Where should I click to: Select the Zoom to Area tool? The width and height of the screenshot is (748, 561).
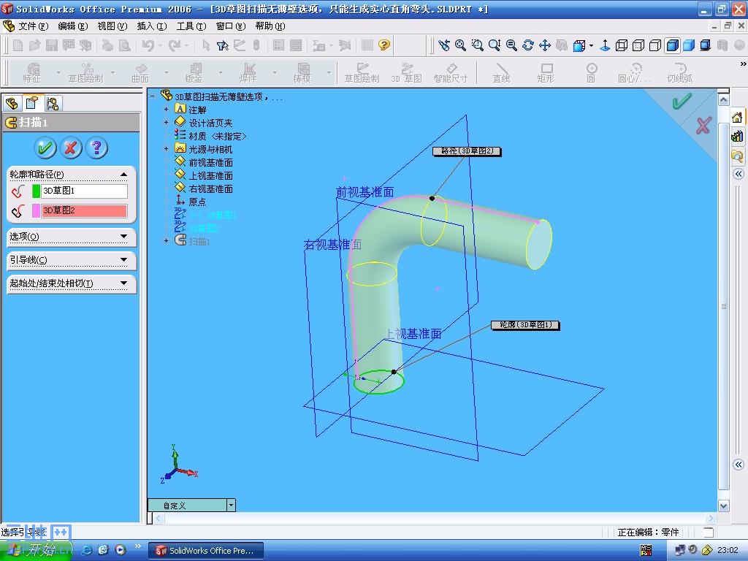pyautogui.click(x=477, y=45)
